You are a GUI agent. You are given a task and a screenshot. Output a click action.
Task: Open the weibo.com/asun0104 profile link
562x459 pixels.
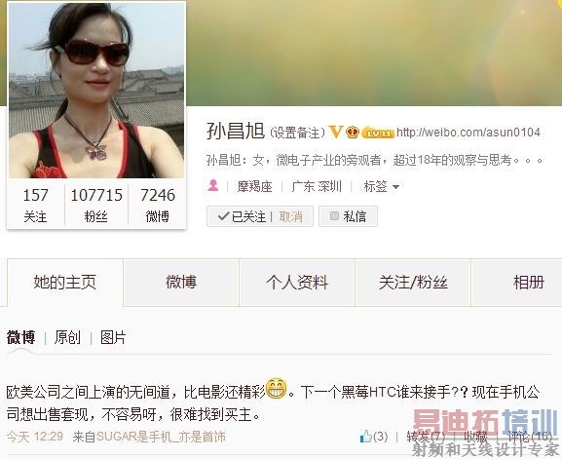468,133
